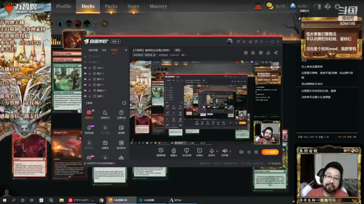Click the gold coins currency icon
Screen dimensions: 364x204
coord(270,6)
